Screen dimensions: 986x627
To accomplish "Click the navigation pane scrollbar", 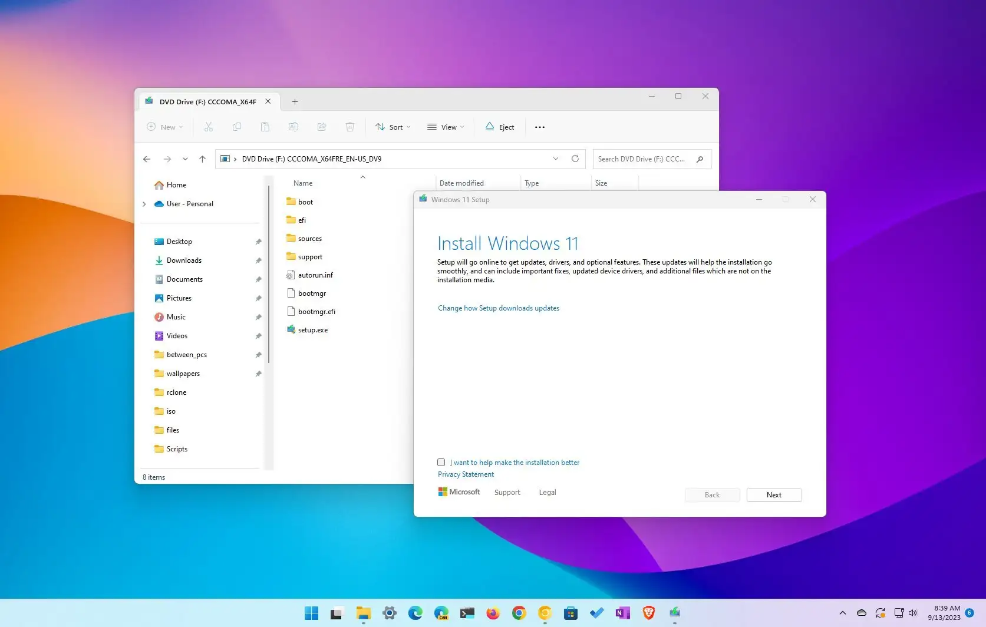I will tap(269, 274).
